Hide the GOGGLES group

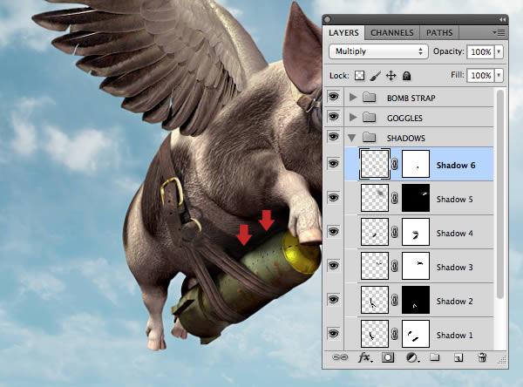(333, 117)
